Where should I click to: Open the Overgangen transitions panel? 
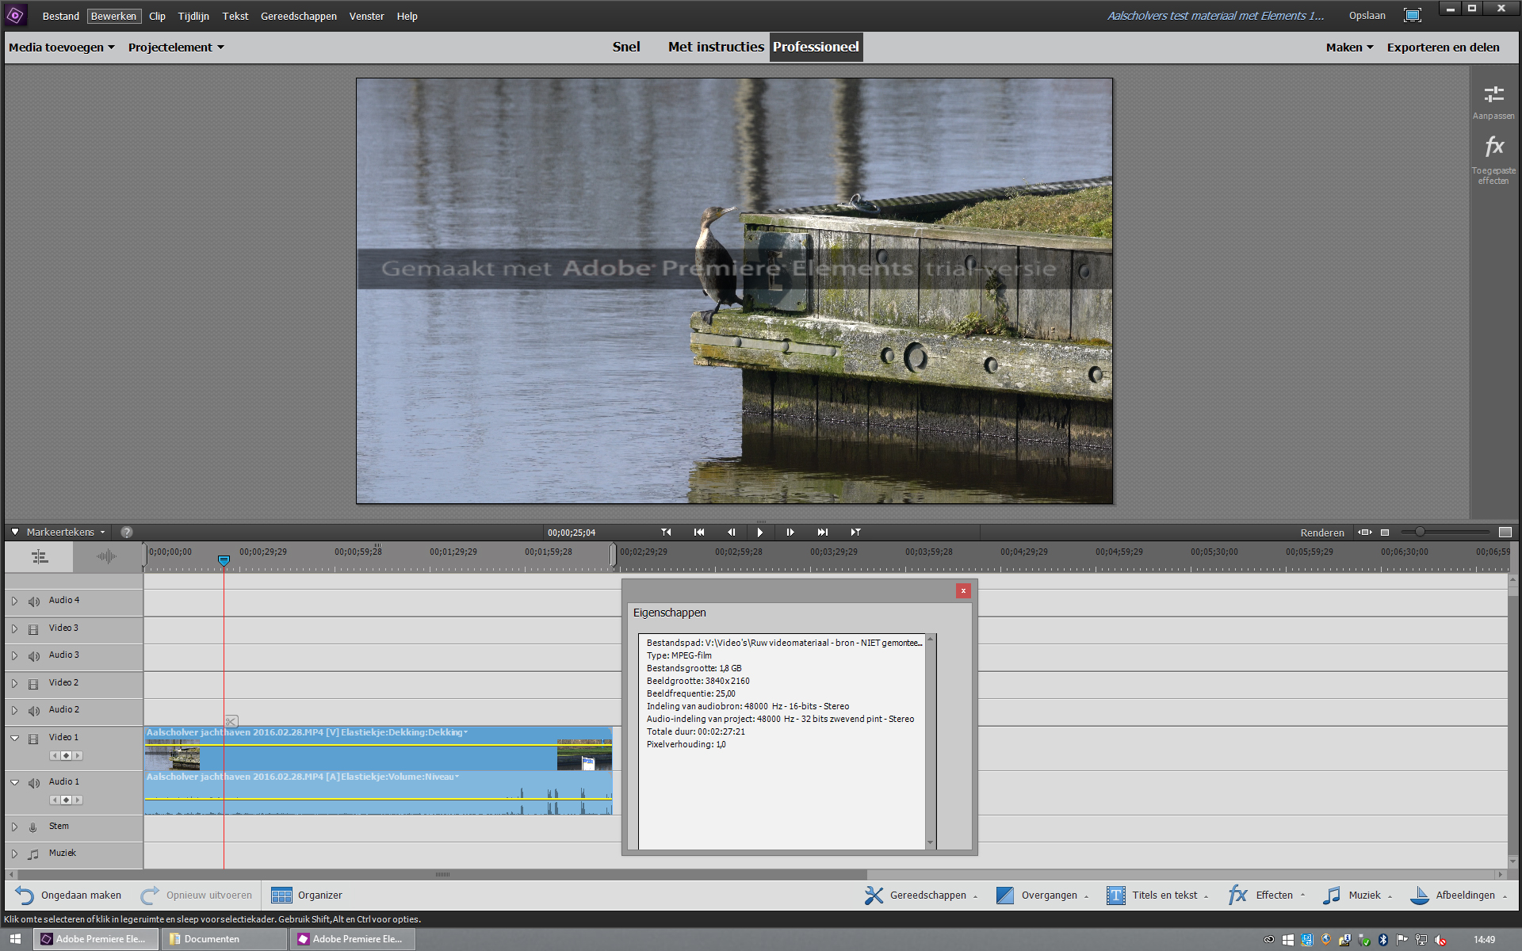1042,896
